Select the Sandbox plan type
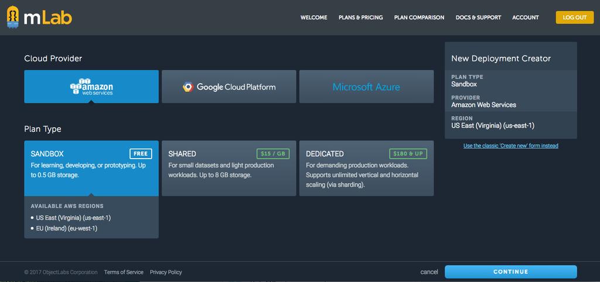 (91, 168)
